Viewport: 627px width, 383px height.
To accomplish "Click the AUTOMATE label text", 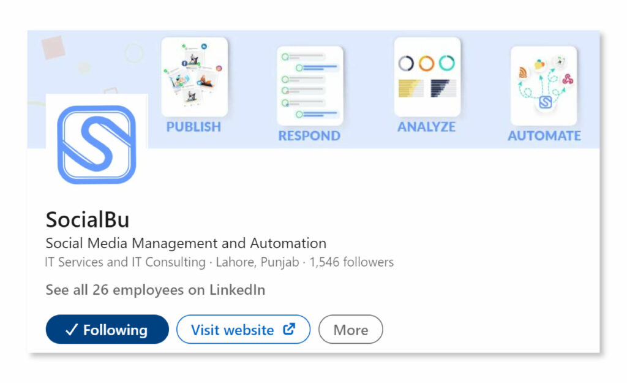I will point(544,135).
